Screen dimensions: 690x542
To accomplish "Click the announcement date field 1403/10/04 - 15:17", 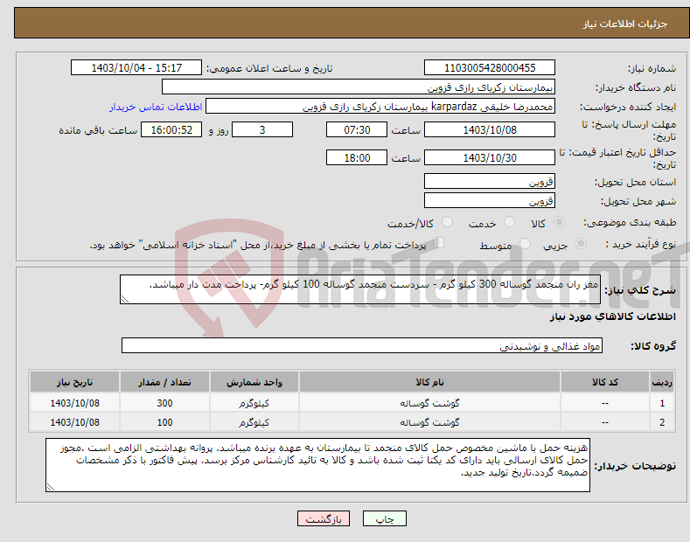I will click(x=136, y=68).
